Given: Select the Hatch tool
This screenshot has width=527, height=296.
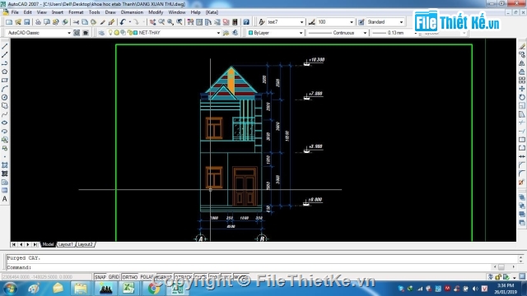Looking at the screenshot, I should coord(5,165).
